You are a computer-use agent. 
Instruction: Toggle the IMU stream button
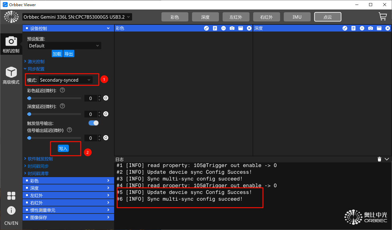(297, 17)
